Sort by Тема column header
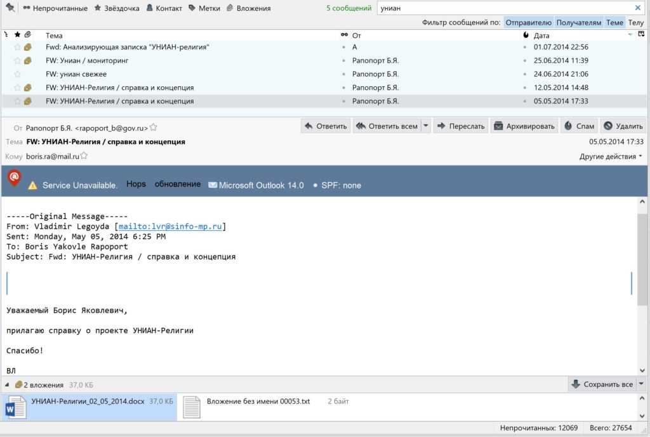The width and height of the screenshot is (650, 437). pos(54,36)
